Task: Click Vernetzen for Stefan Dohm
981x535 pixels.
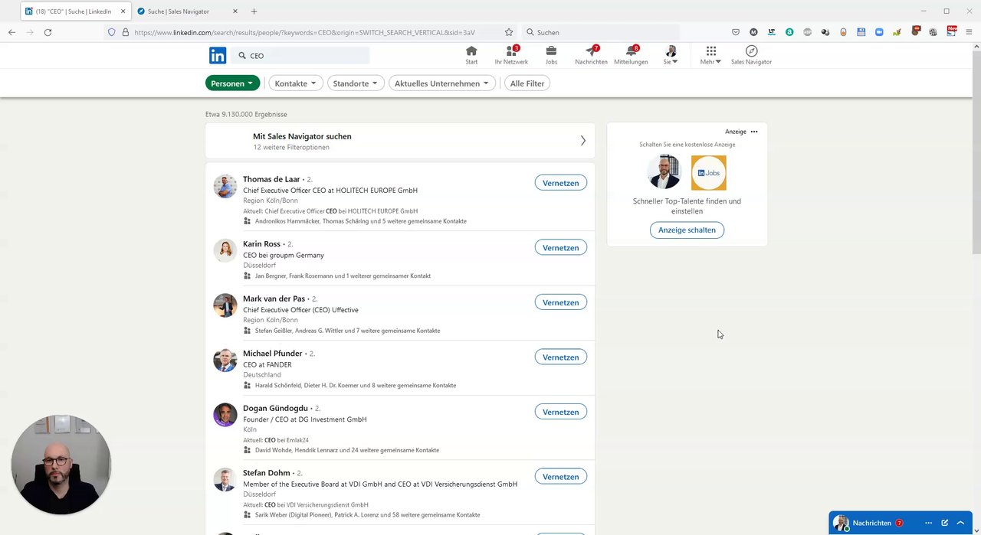Action: [560, 477]
